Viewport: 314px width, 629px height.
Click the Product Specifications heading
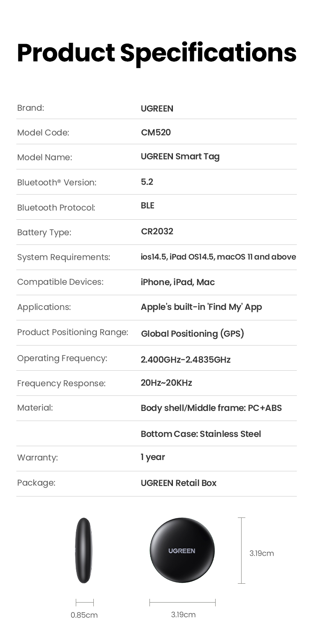(x=157, y=53)
